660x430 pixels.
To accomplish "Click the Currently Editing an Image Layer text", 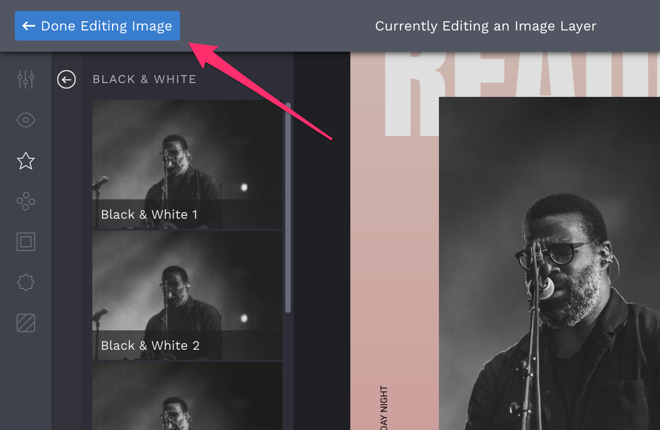I will 486,26.
